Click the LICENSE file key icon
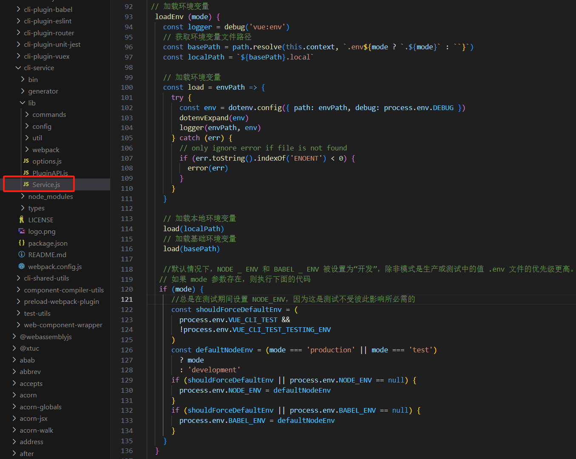576x459 pixels. 22,220
